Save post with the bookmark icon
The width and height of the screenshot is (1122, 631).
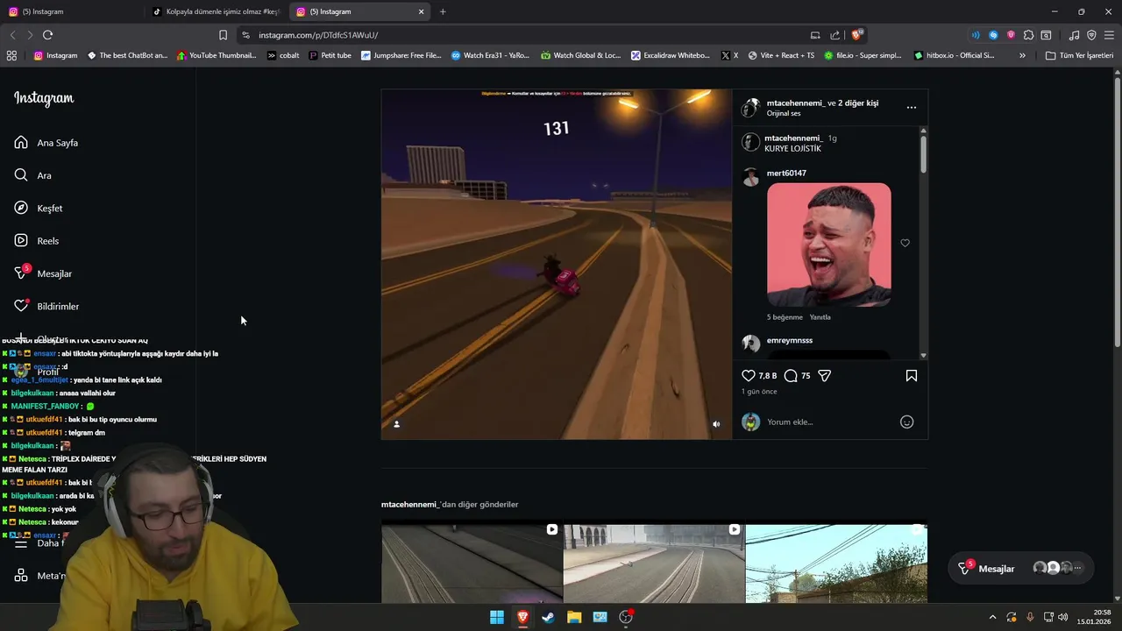tap(912, 375)
